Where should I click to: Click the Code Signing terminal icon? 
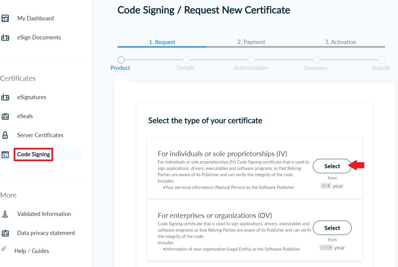tap(5, 154)
